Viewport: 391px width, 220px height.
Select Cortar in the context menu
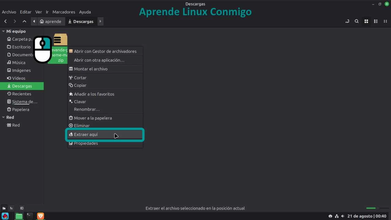tap(105, 78)
